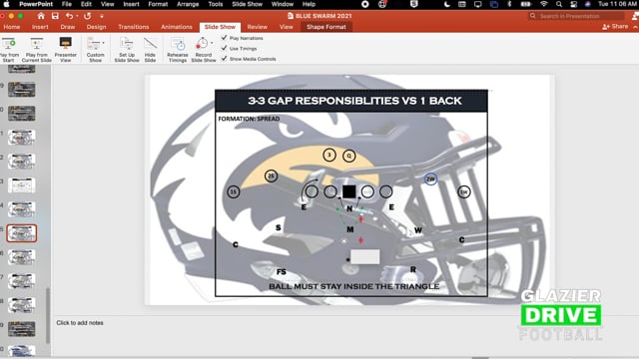Expand the quick access toolbar customize arrow
Viewport: 639px width, 359px height.
click(x=102, y=16)
